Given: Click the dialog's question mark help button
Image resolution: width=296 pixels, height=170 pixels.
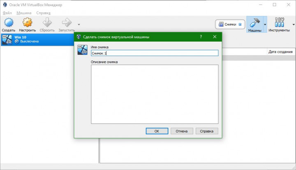Looking at the screenshot, I should click(x=201, y=37).
